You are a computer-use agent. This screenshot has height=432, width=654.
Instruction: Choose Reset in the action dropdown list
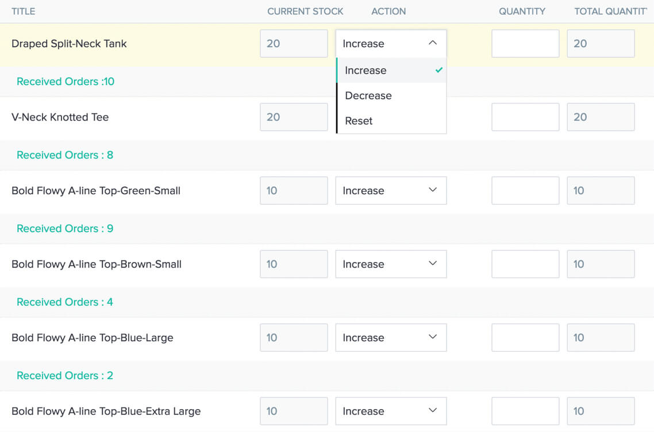pos(359,121)
